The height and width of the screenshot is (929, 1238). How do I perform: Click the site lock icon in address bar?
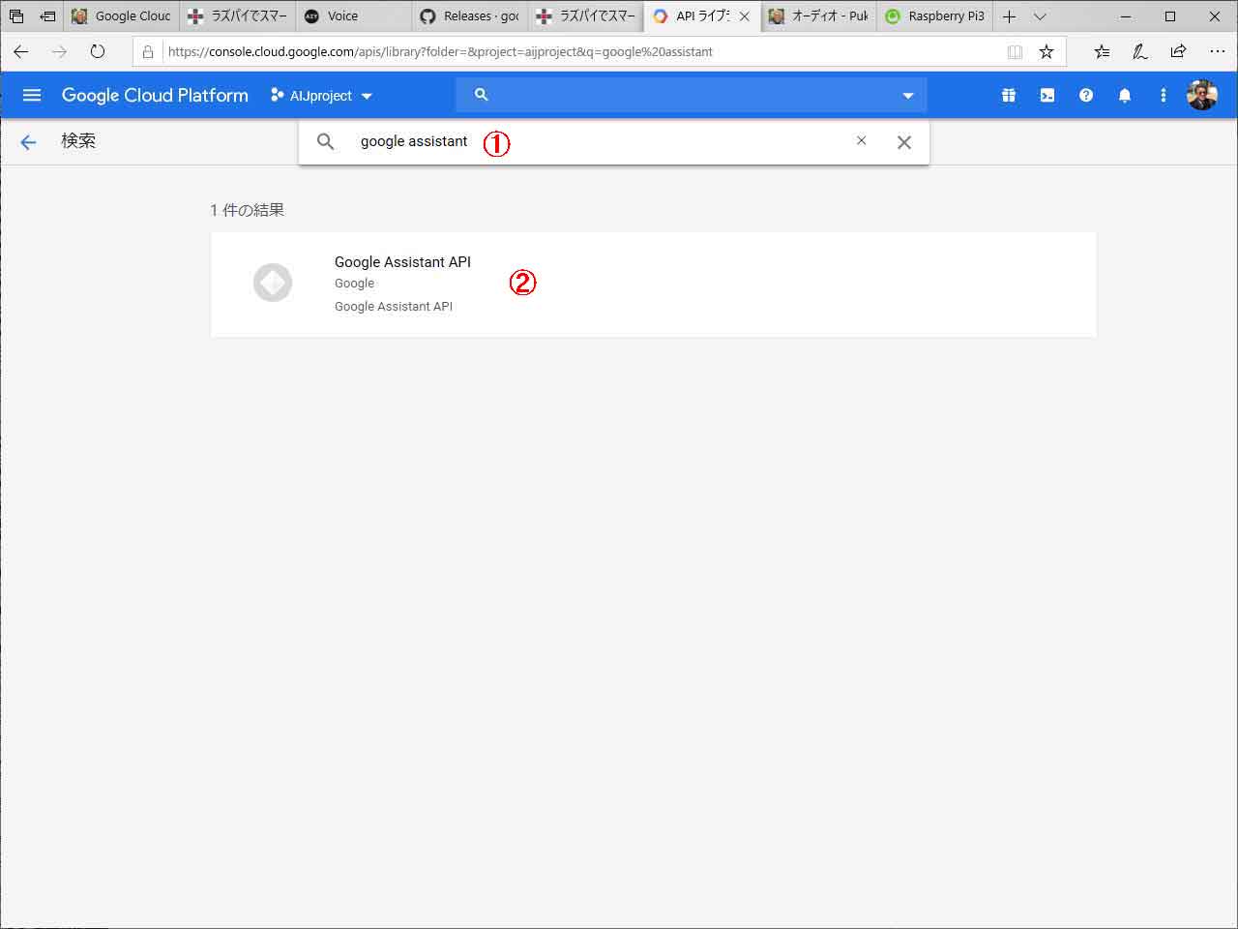148,51
